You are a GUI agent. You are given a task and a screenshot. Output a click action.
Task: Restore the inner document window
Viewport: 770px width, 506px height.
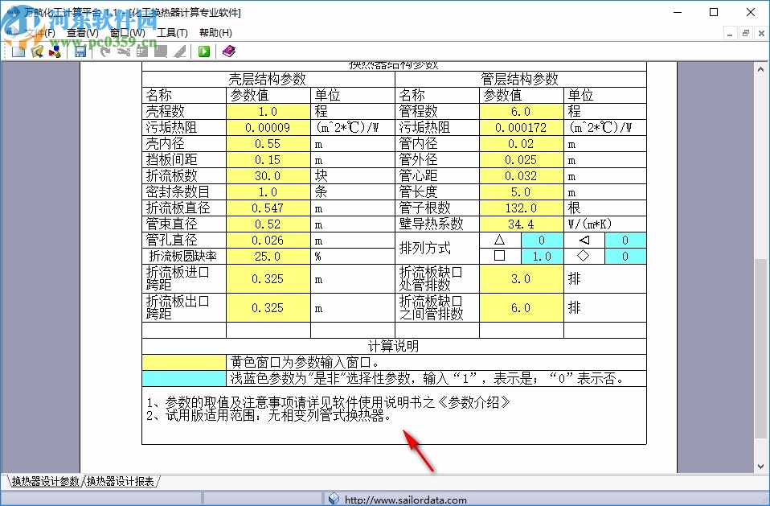[x=745, y=34]
